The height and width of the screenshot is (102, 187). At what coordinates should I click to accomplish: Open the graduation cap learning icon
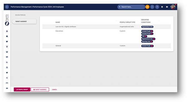[7, 42]
